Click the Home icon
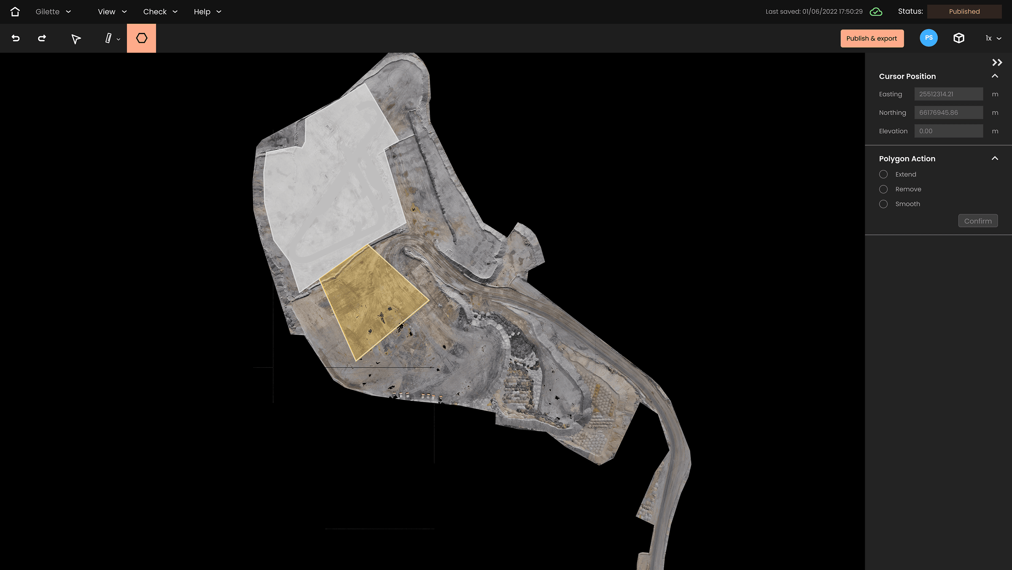Viewport: 1012px width, 570px height. point(15,11)
